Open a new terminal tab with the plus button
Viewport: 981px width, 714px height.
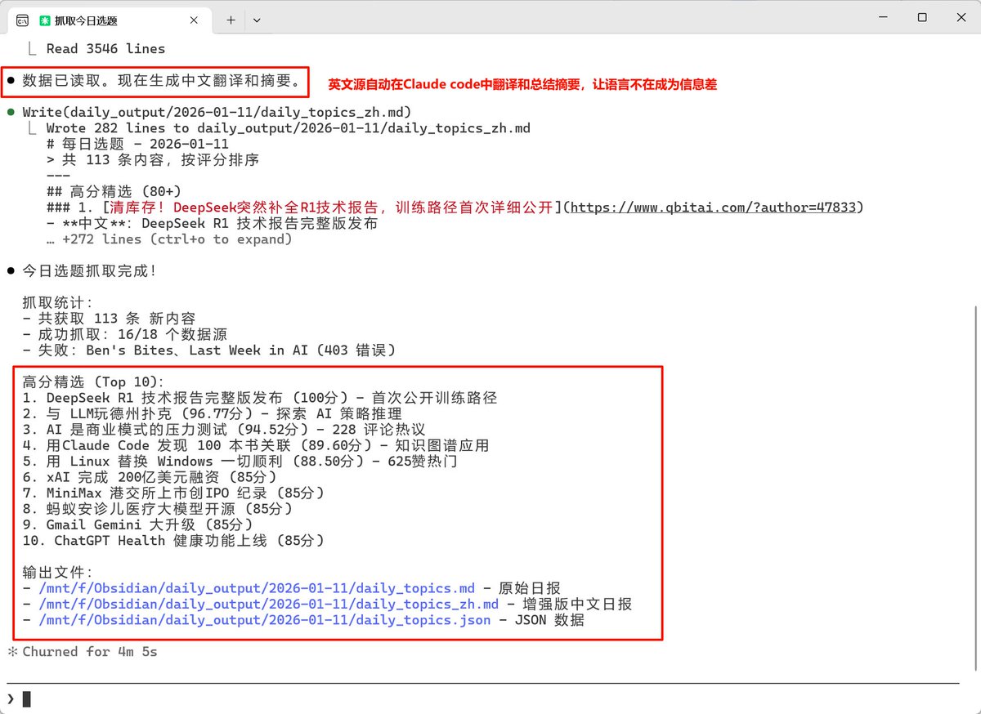pos(230,19)
